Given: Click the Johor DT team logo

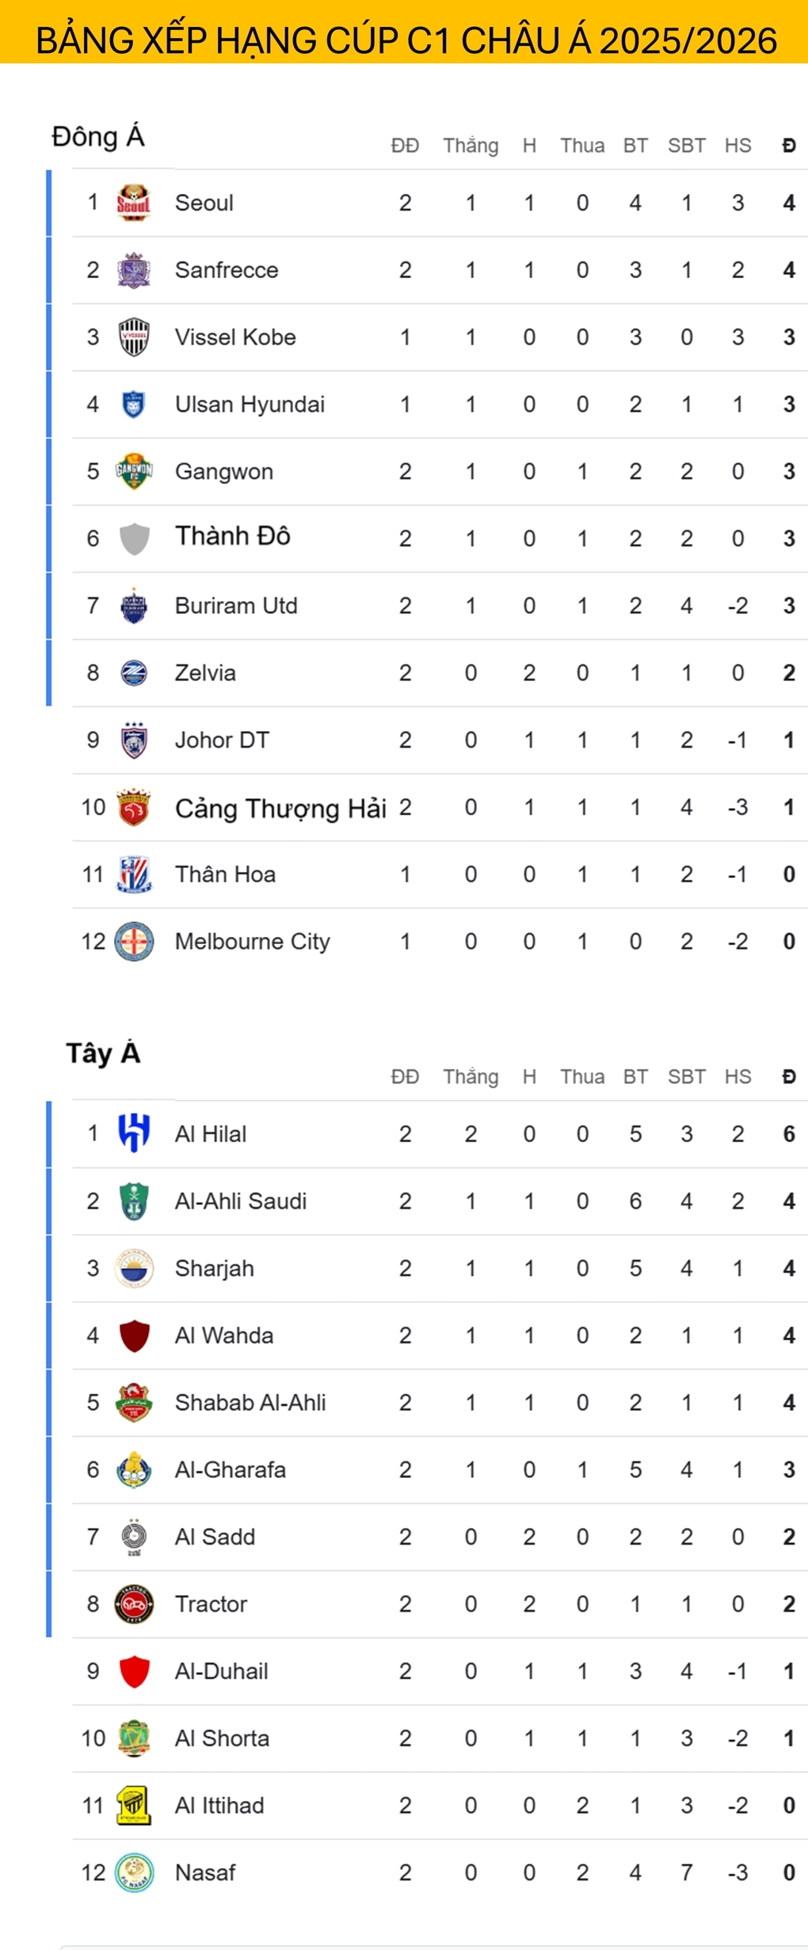Looking at the screenshot, I should point(134,740).
